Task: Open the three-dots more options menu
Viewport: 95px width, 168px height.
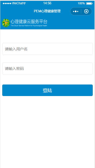Action: 76,11
